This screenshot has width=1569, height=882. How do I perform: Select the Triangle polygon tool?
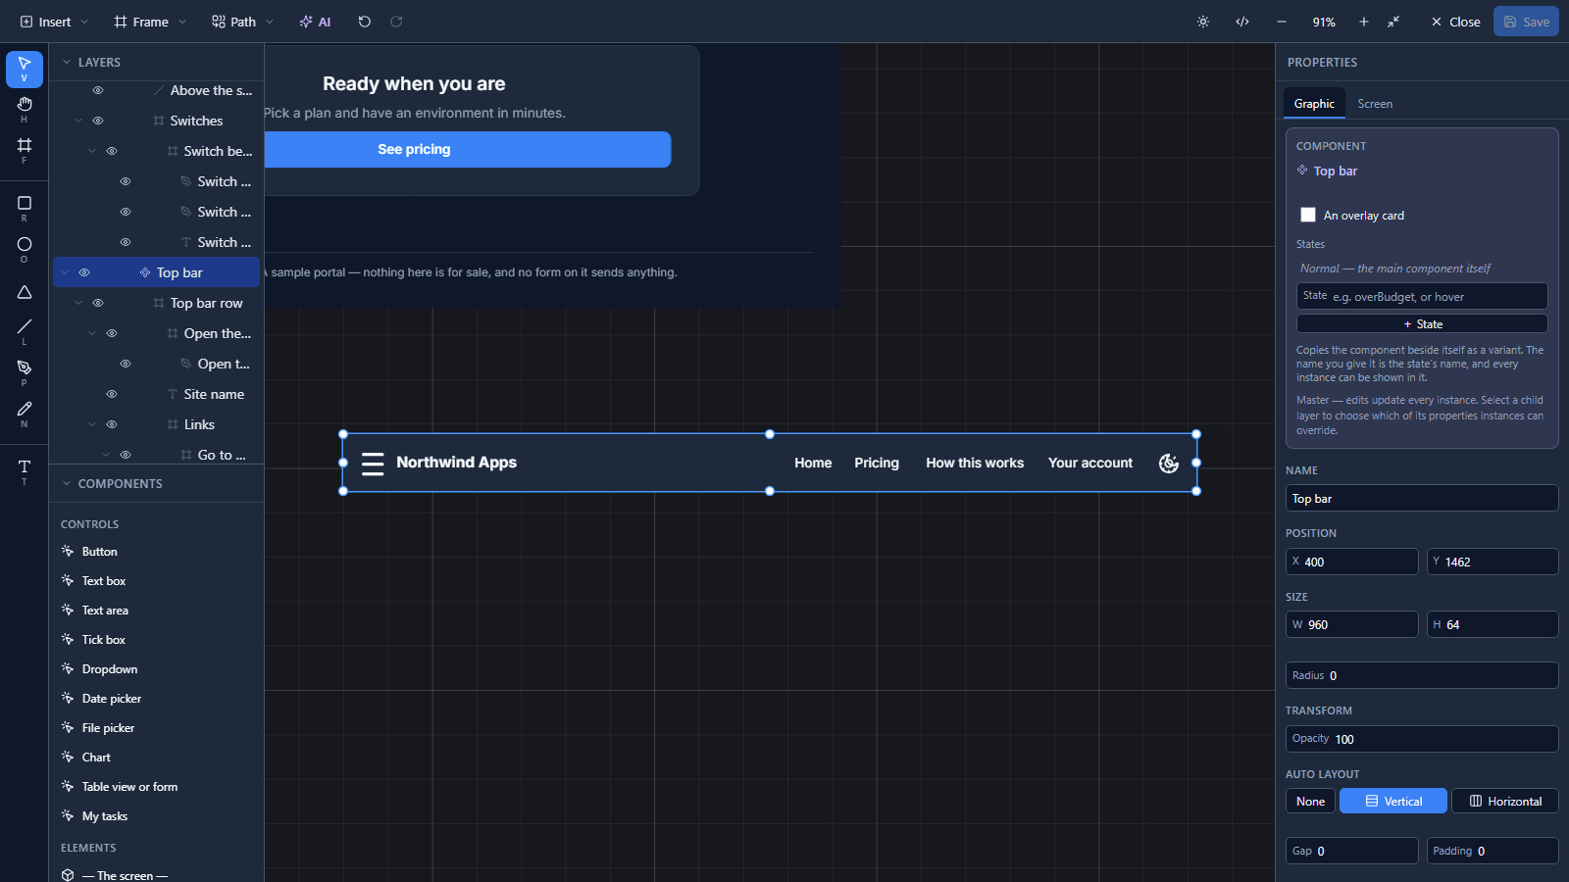(x=25, y=292)
